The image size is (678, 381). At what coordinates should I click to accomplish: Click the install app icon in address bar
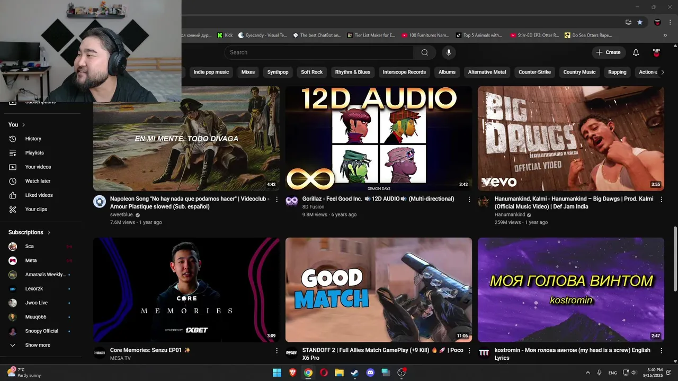click(628, 22)
